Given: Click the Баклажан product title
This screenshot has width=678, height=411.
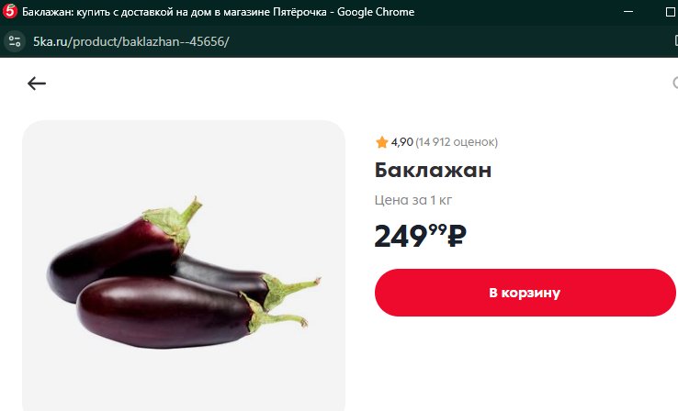Looking at the screenshot, I should [x=433, y=170].
